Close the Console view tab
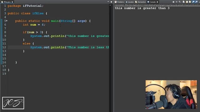This screenshot has height=112, width=200. 157,2
